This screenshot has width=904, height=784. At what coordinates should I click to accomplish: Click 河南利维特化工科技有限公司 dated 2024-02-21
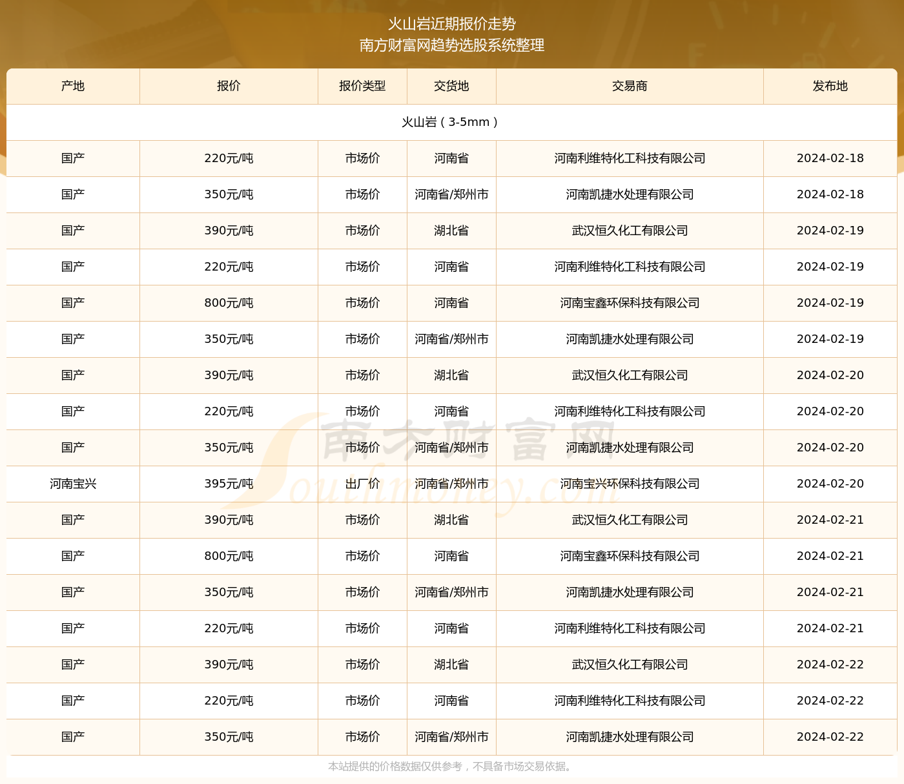630,628
